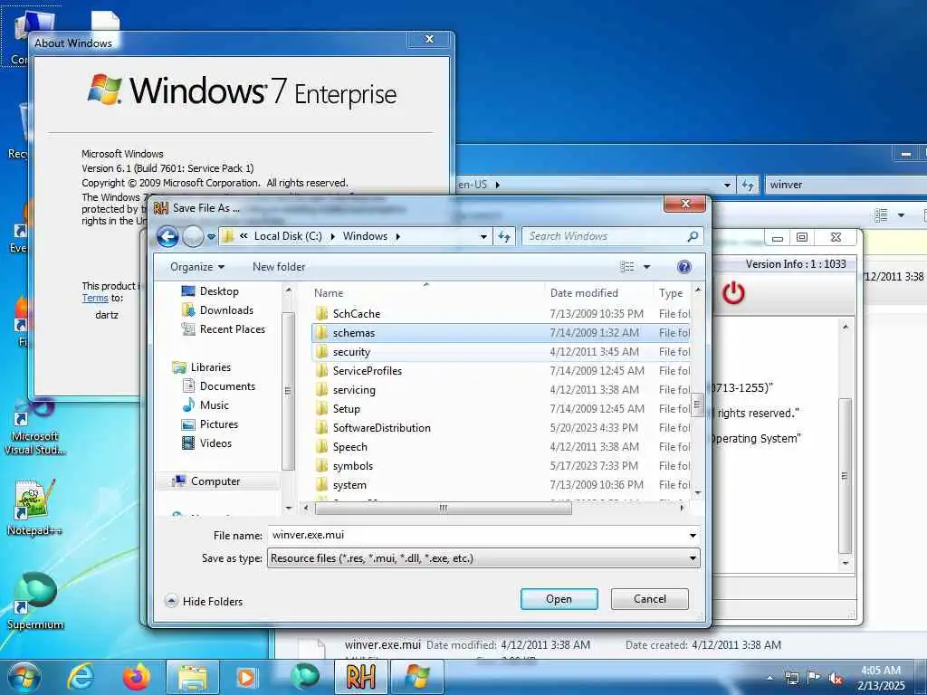
Task: Open the File name history dropdown
Action: (693, 536)
